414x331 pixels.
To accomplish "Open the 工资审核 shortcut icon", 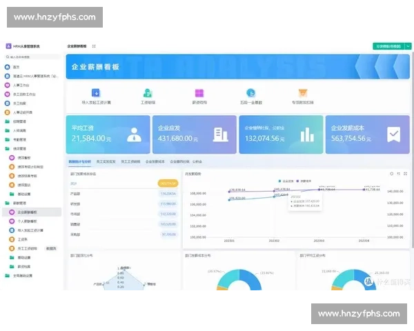I will tap(147, 93).
